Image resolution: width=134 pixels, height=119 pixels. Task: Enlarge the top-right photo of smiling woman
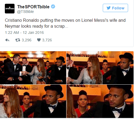(100, 68)
